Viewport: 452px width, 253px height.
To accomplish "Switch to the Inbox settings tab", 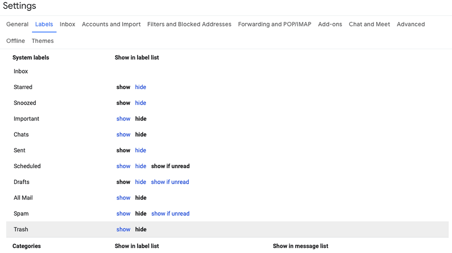I will click(x=67, y=24).
